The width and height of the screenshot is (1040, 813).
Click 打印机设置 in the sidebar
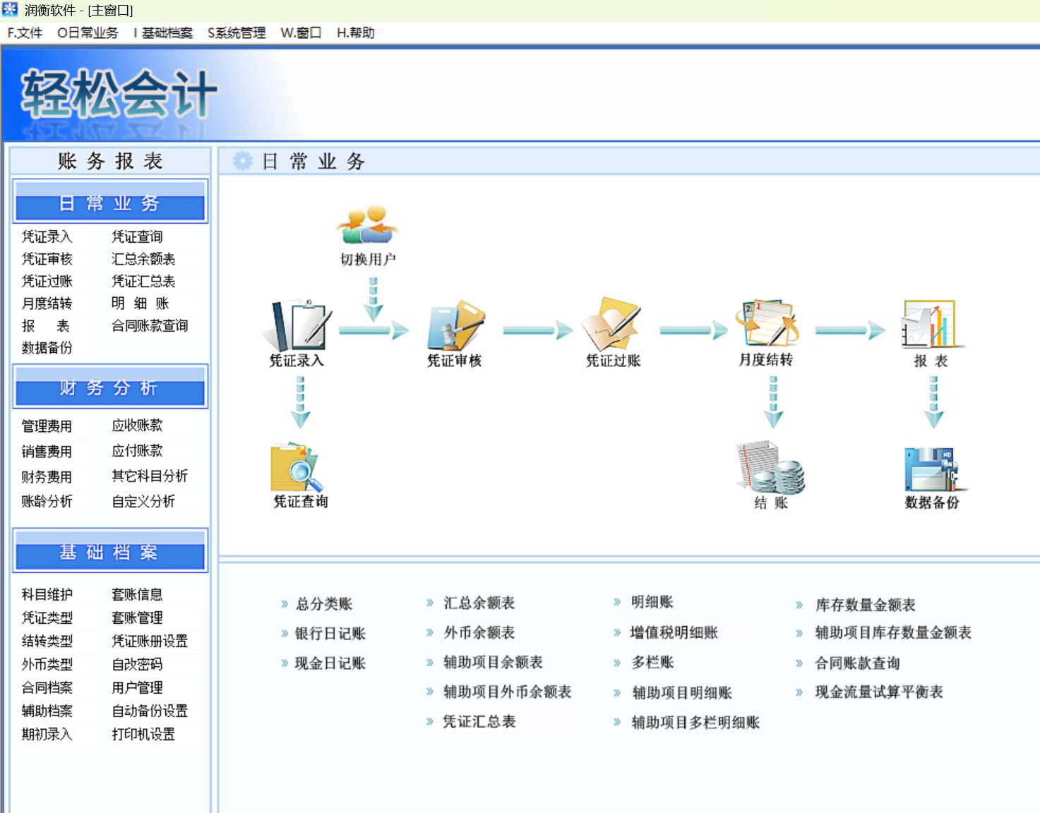coord(143,735)
